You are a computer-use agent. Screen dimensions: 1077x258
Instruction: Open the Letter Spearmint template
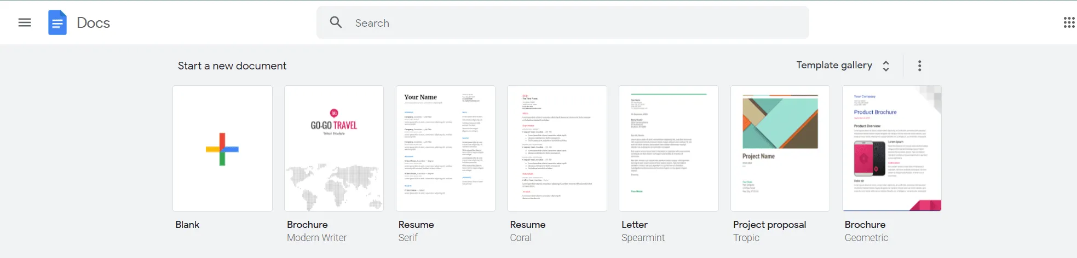[x=669, y=148]
